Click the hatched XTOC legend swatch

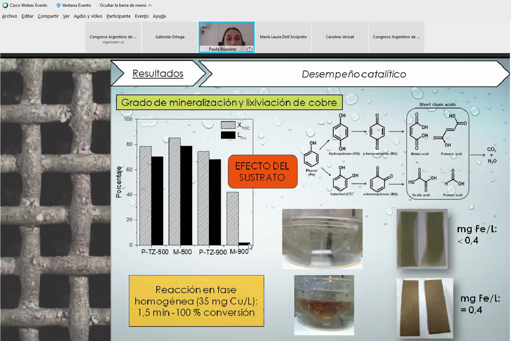(228, 125)
